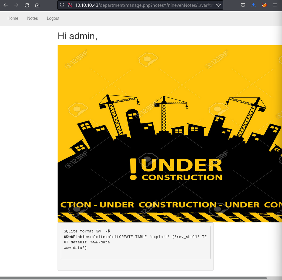Screen dimensions: 282x280
Task: Focus the URL address bar
Action: [x=142, y=5]
